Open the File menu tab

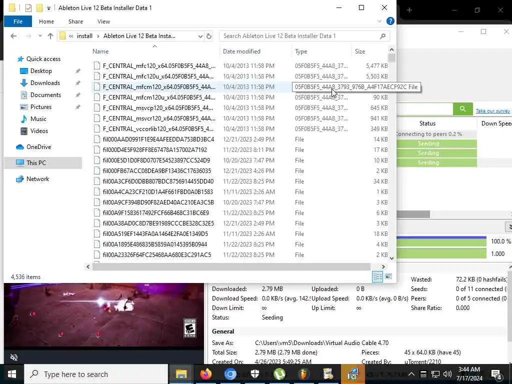pos(18,21)
